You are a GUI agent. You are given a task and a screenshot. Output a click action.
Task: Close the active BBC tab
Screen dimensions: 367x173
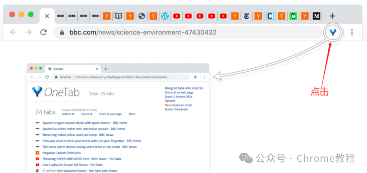pyautogui.click(x=47, y=16)
